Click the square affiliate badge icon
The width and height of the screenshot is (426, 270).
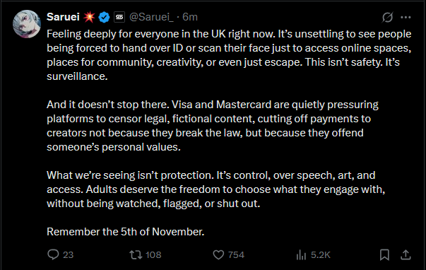119,18
